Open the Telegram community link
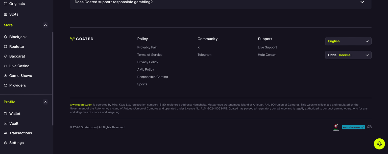This screenshot has width=388, height=154. 204,55
